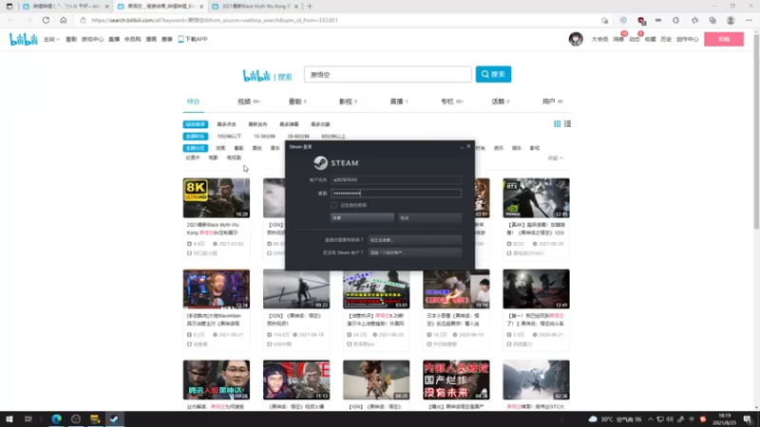Open the notification center icon in the taskbar
Image resolution: width=760 pixels, height=427 pixels.
[748, 419]
